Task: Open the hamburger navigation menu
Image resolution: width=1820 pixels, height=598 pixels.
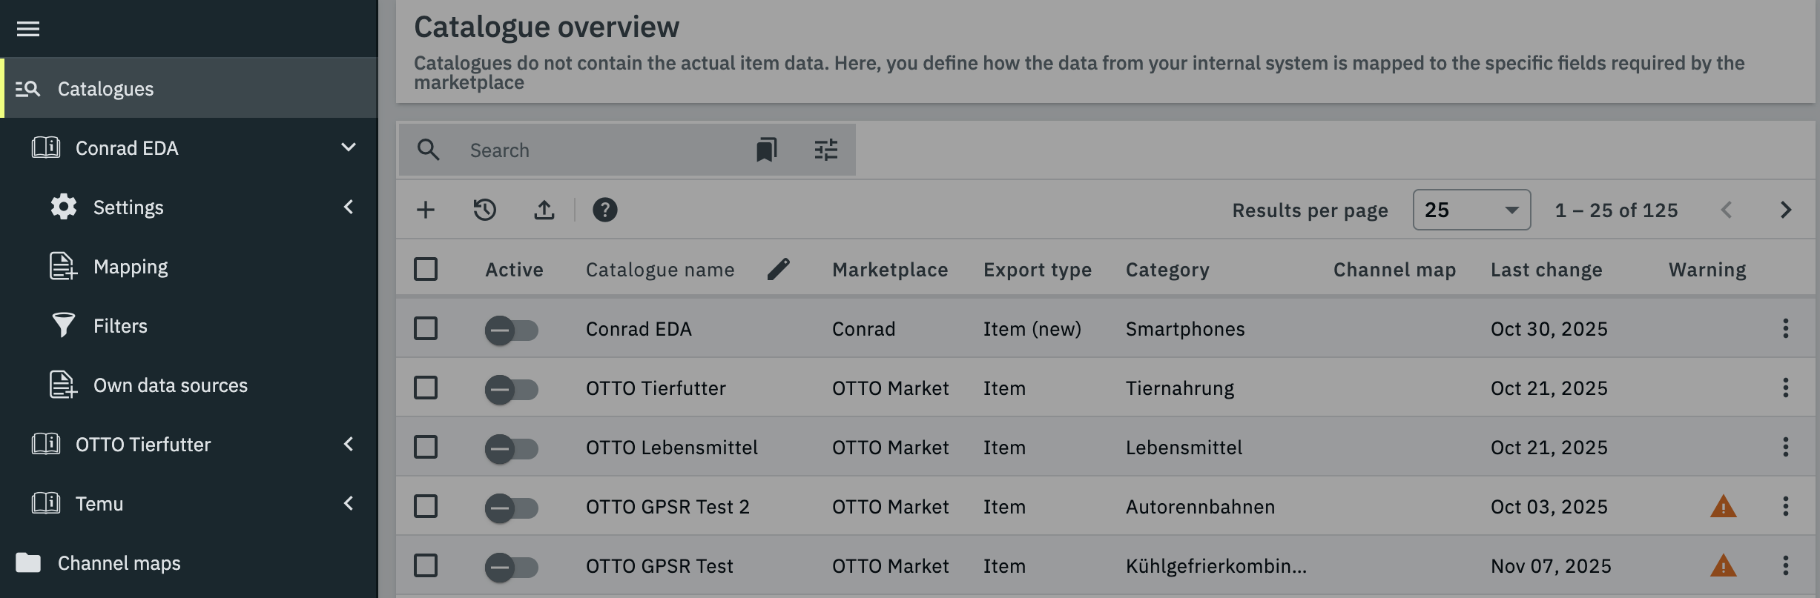Action: 28,29
